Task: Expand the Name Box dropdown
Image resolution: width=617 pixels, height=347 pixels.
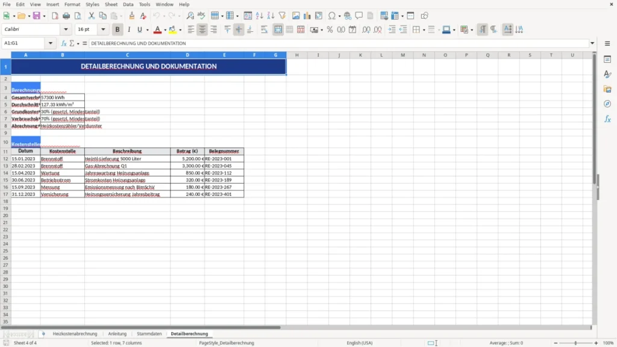Action: point(51,43)
